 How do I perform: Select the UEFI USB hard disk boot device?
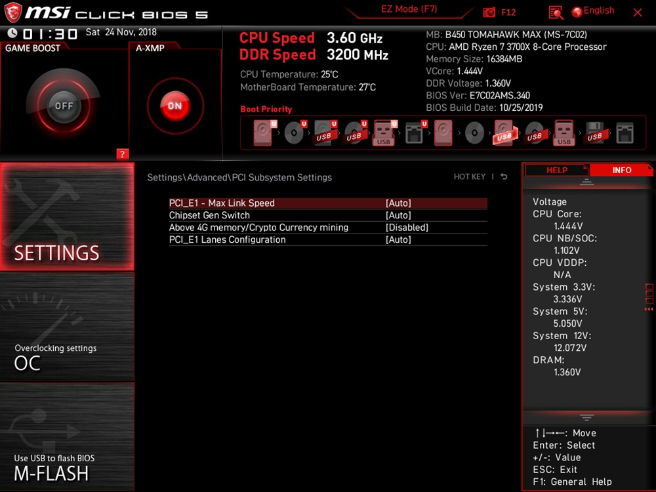(325, 133)
